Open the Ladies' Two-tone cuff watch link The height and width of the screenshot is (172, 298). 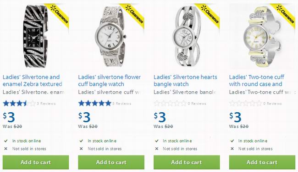(x=257, y=80)
